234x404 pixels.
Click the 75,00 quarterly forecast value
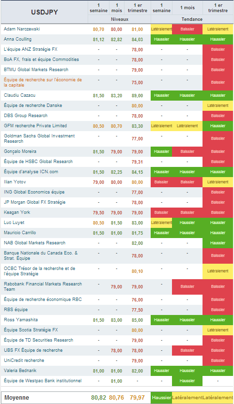[137, 83]
